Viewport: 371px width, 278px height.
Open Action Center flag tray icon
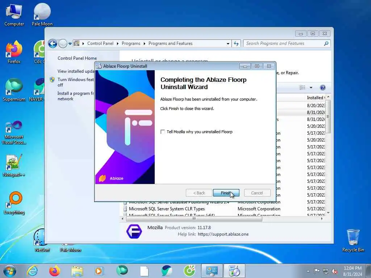[317, 271]
